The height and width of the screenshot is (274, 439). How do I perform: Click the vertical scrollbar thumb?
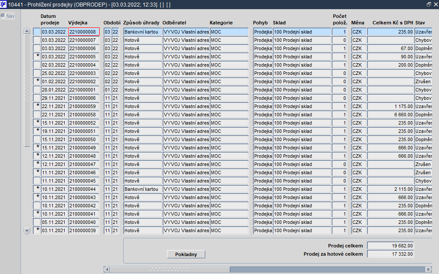coord(27,91)
